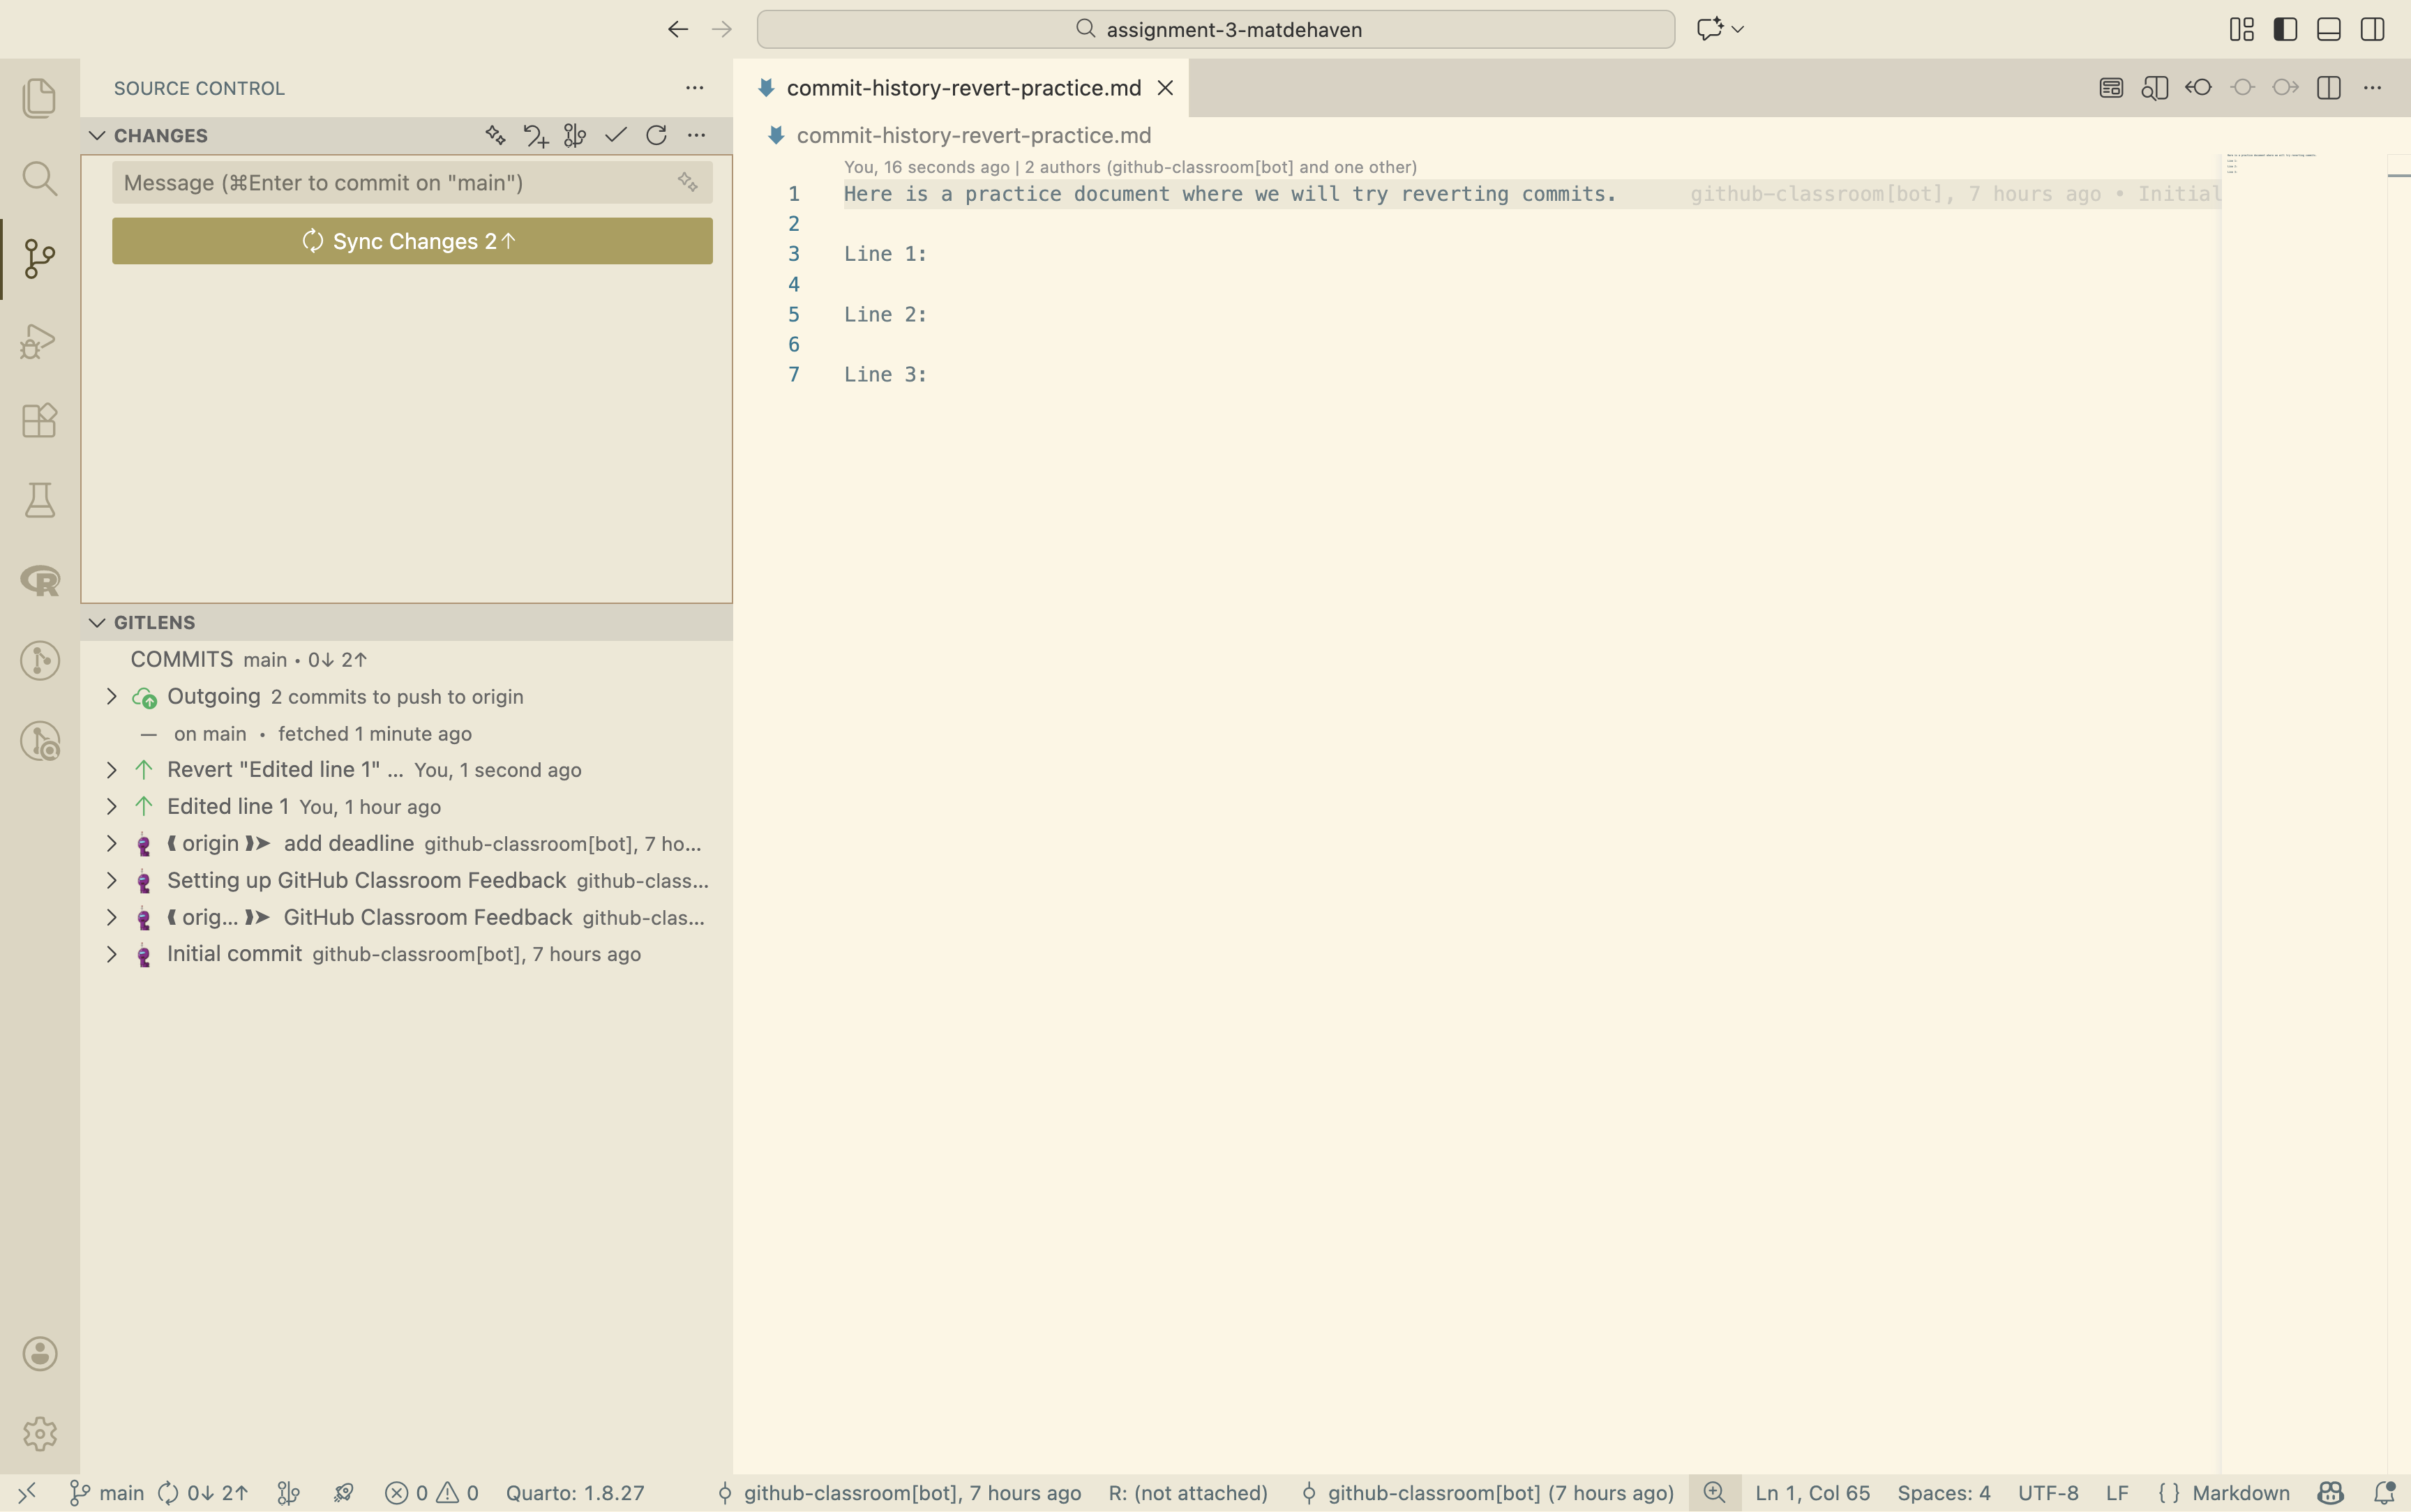
Task: Open the R extension sidebar view
Action: tap(39, 581)
